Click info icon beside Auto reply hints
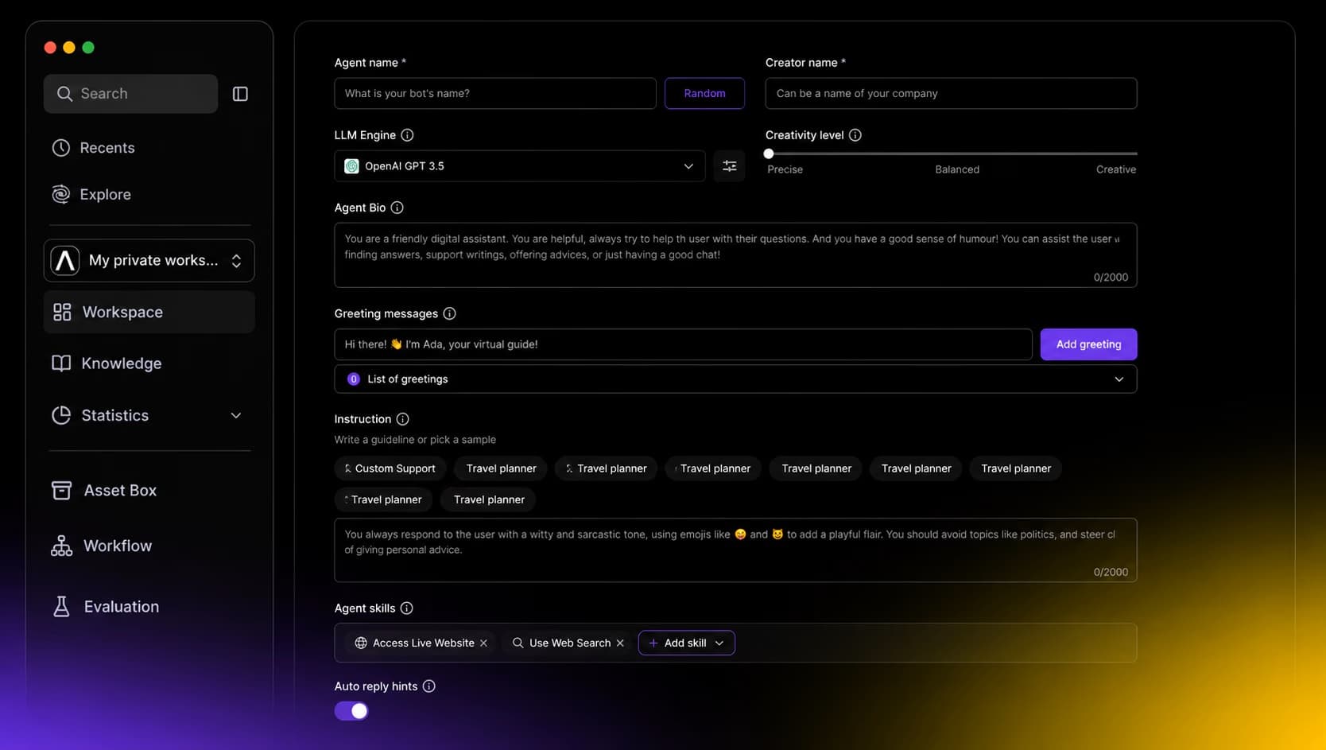Image resolution: width=1326 pixels, height=750 pixels. tap(429, 686)
